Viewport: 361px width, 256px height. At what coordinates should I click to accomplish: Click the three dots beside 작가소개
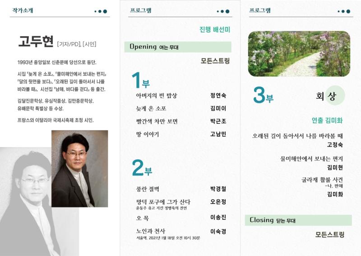tap(101, 11)
